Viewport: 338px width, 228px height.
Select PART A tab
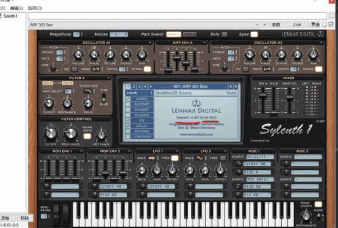coord(174,34)
